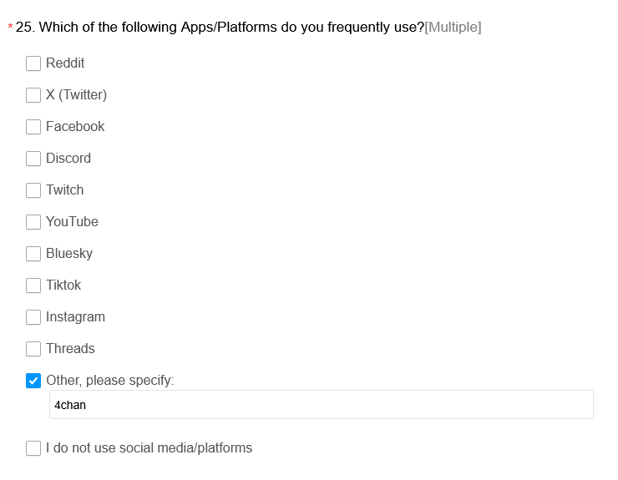Select the Discord checkbox
The width and height of the screenshot is (618, 480).
point(33,159)
